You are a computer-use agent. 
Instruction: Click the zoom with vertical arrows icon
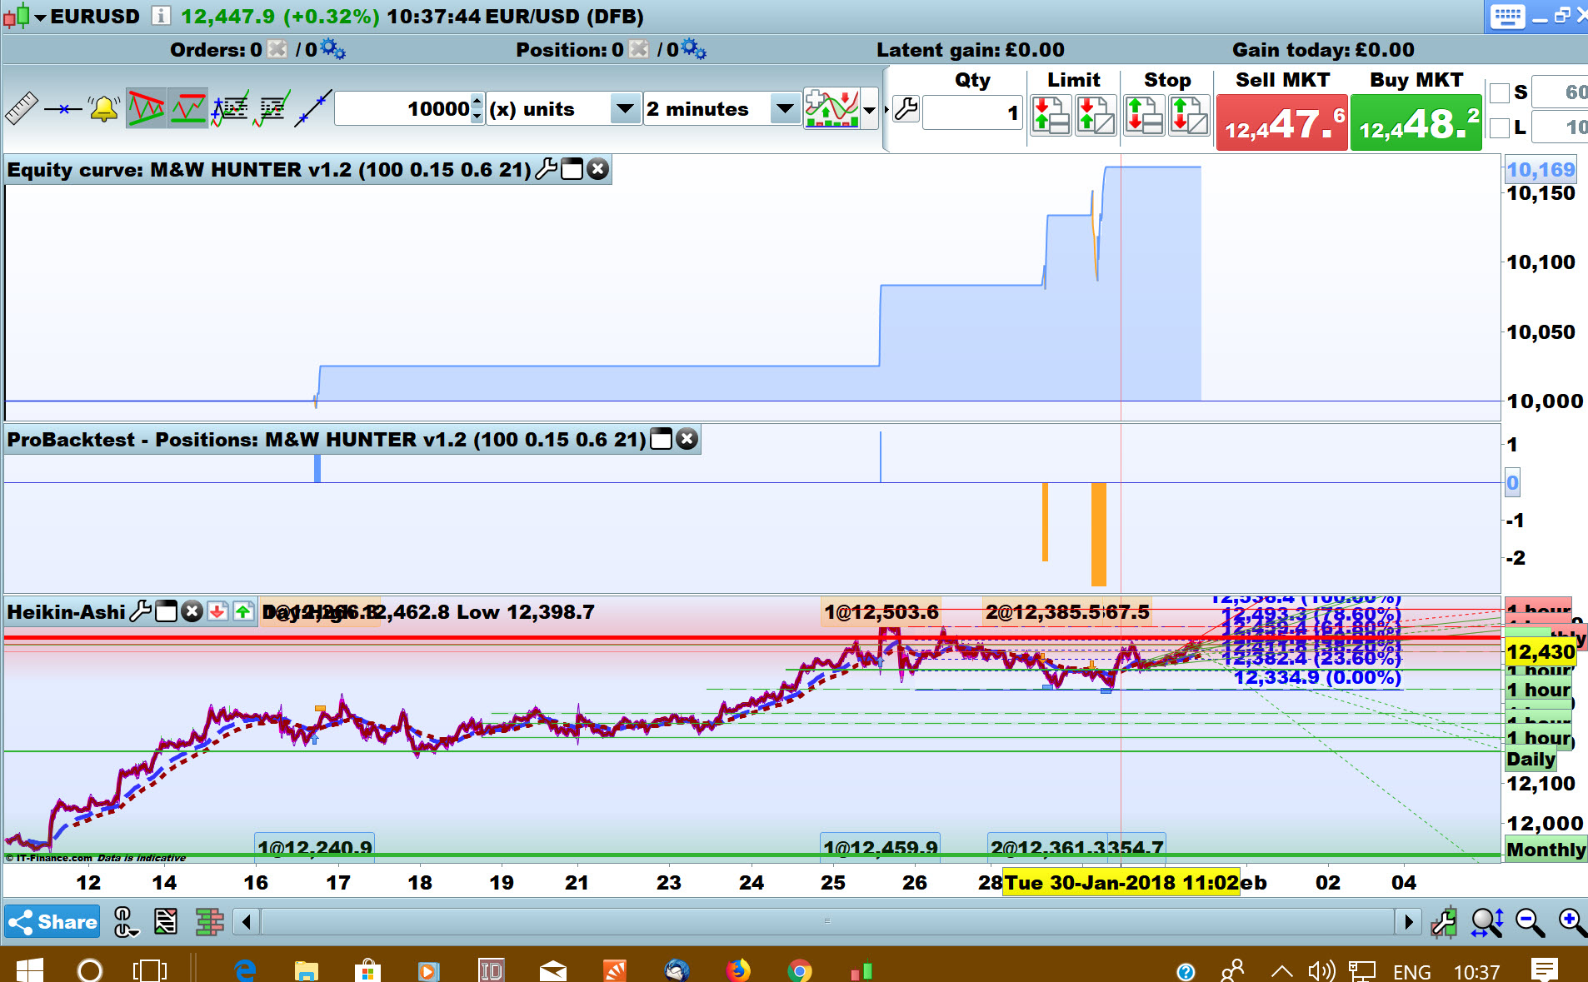click(x=1487, y=922)
